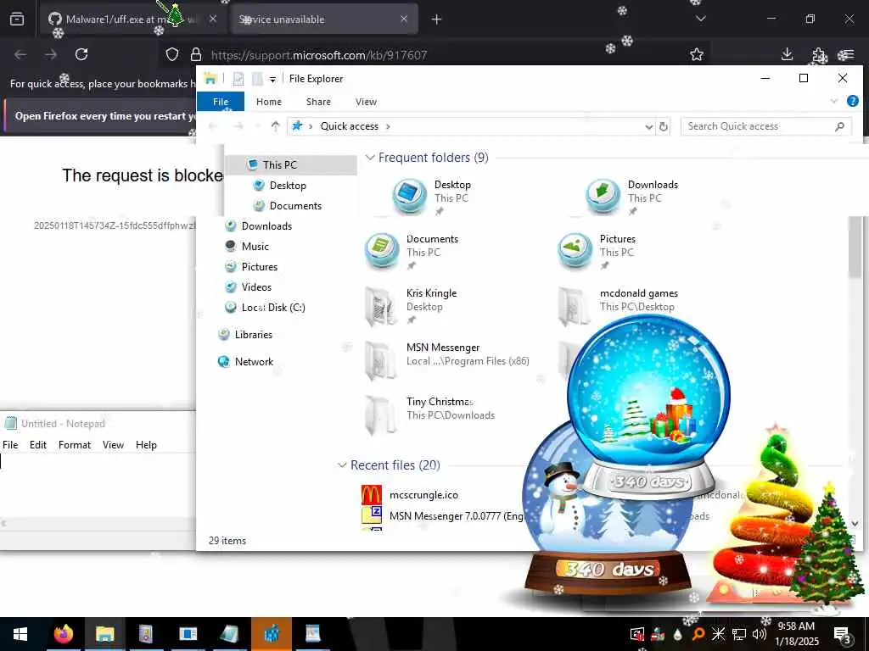Select Network in the navigation pane
Image resolution: width=869 pixels, height=651 pixels.
point(253,361)
